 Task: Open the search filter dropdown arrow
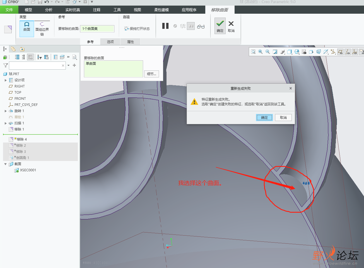point(69,65)
